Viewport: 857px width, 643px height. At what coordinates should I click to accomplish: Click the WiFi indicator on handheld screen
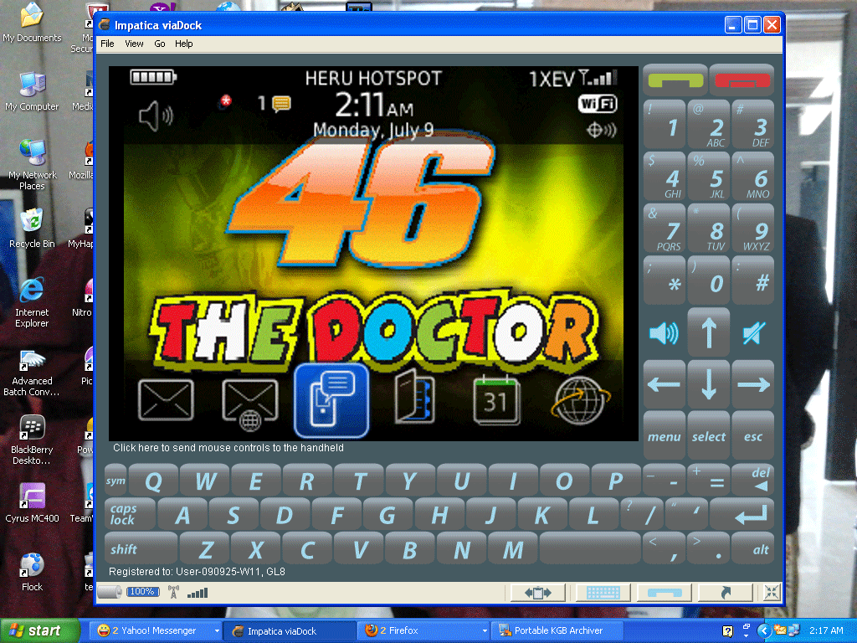(x=598, y=103)
